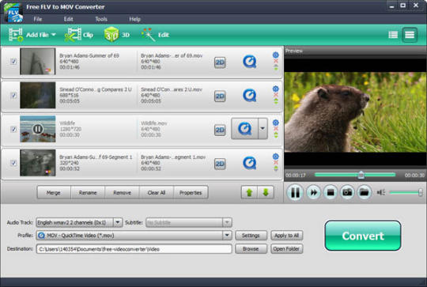The width and height of the screenshot is (427, 287).
Task: Fast forward the preview video
Action: coord(313,192)
